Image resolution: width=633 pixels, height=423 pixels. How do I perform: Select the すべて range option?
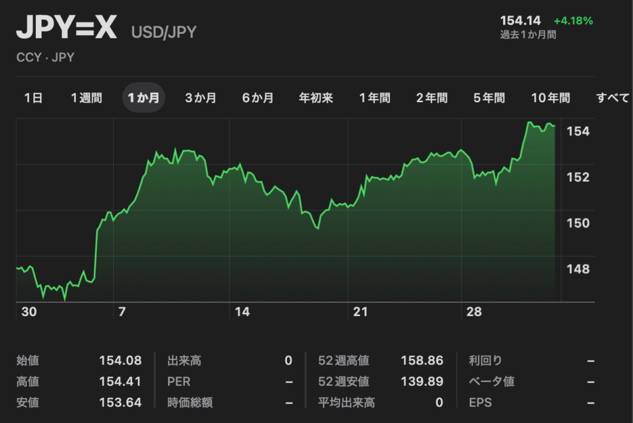(x=612, y=98)
